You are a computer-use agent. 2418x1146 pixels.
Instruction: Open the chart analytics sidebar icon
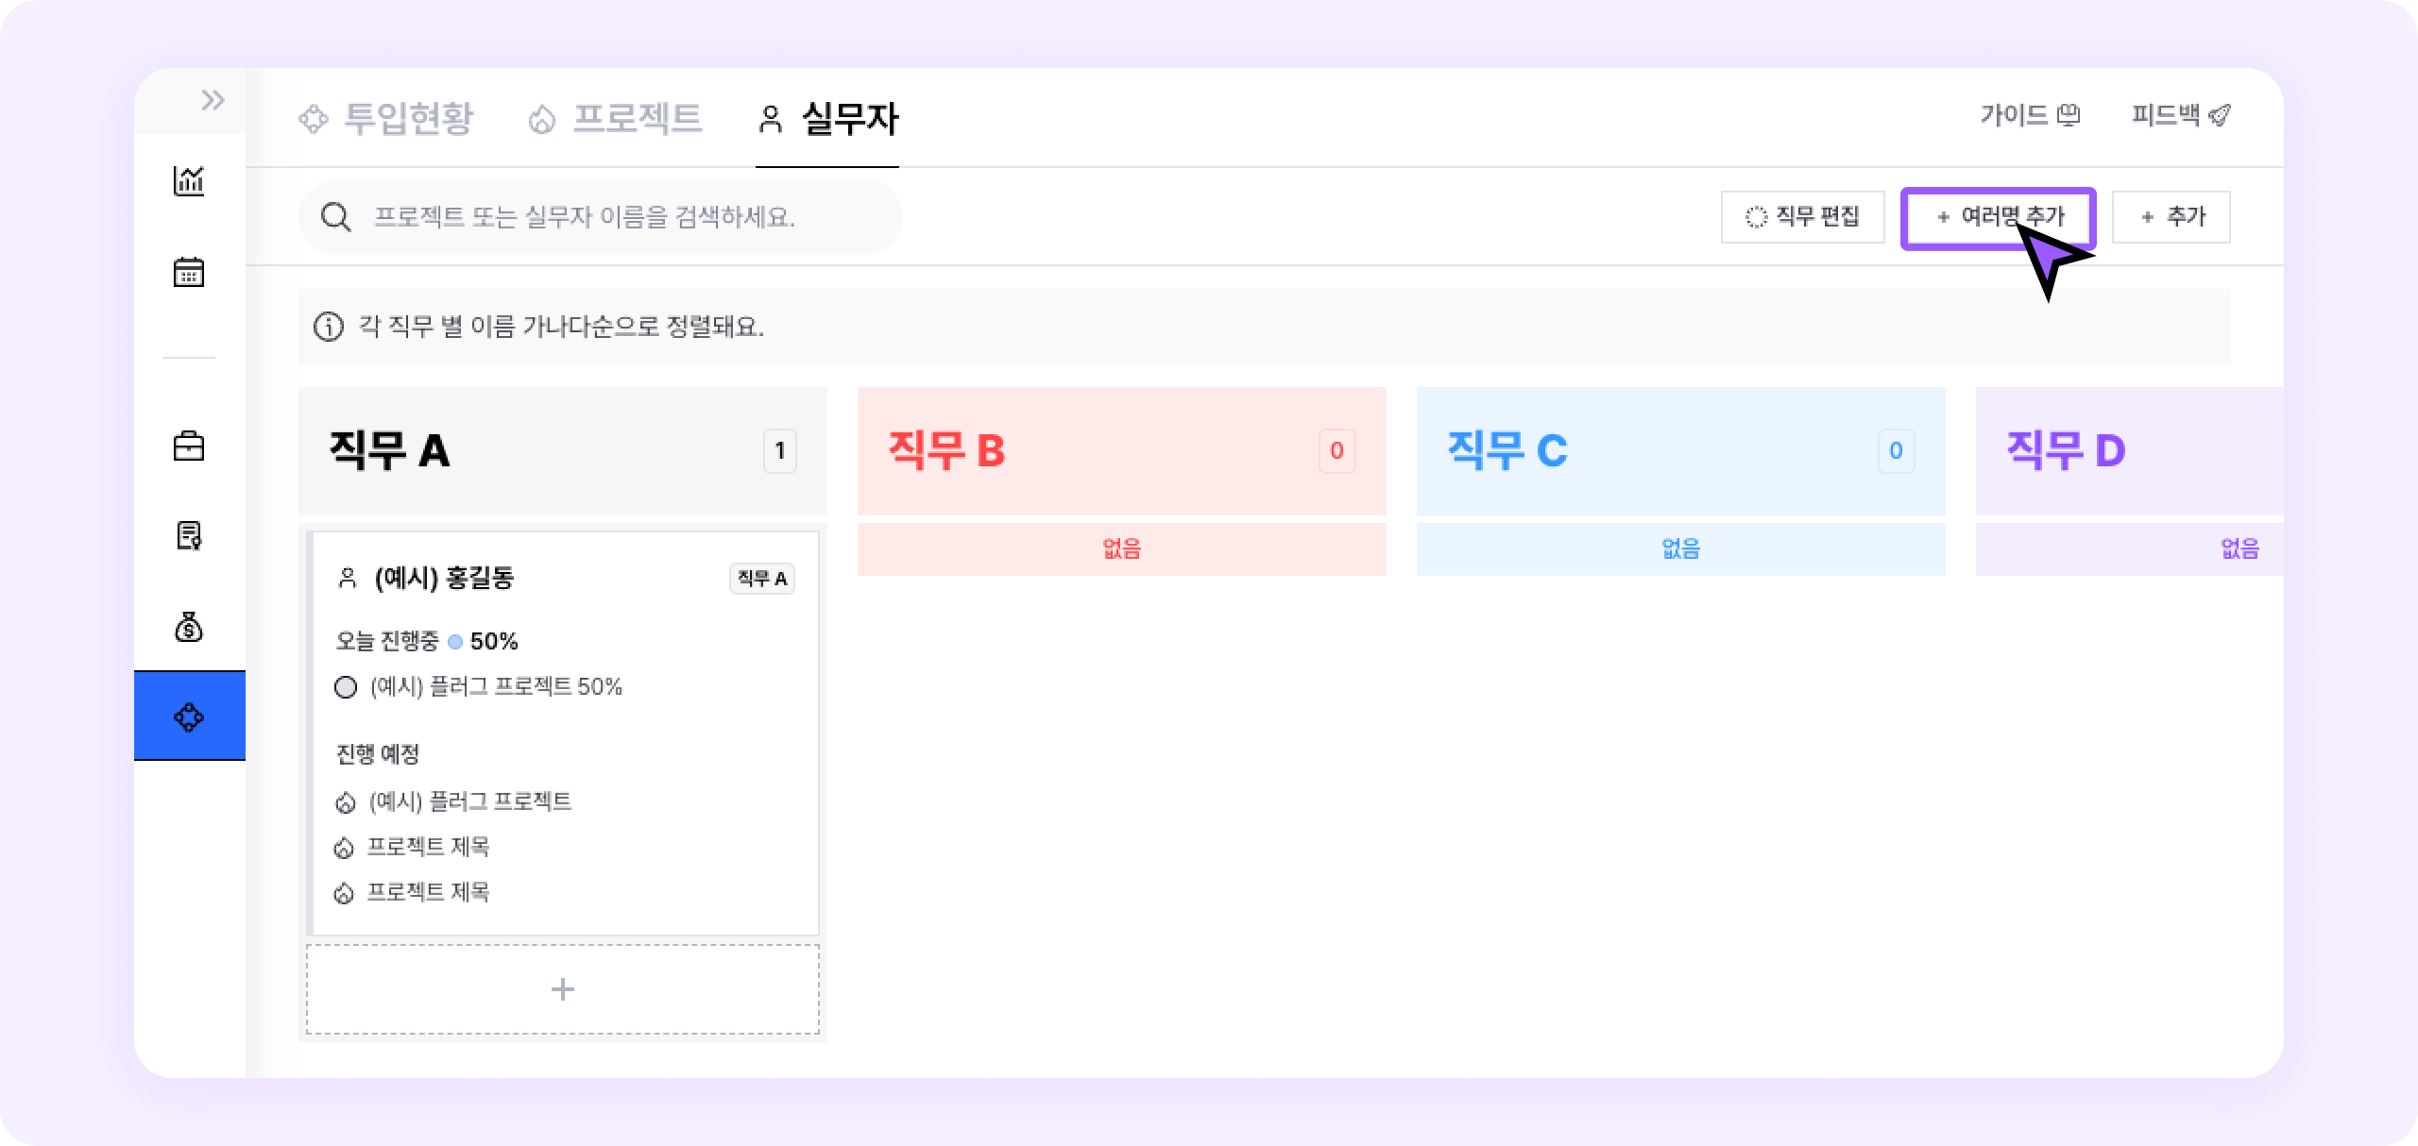point(189,180)
